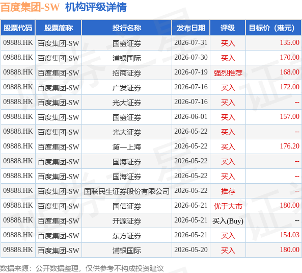Click the 机构评级详情 blue heading
The height and width of the screenshot is (273, 302).
click(x=96, y=7)
